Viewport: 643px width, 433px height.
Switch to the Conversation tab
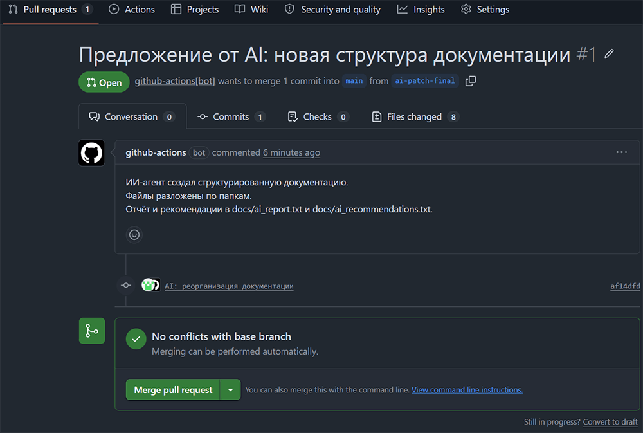coord(132,117)
